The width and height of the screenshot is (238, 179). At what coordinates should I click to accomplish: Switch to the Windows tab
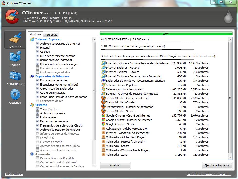pyautogui.click(x=35, y=34)
